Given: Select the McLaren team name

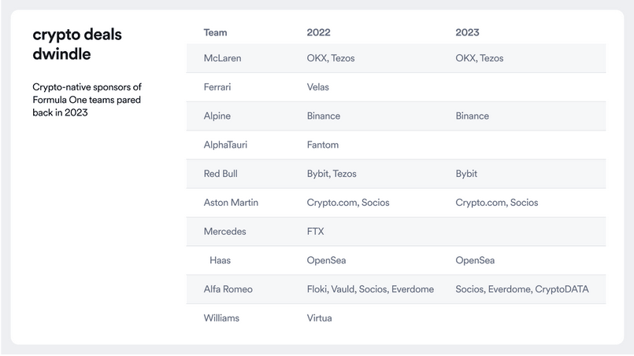Looking at the screenshot, I should (222, 58).
